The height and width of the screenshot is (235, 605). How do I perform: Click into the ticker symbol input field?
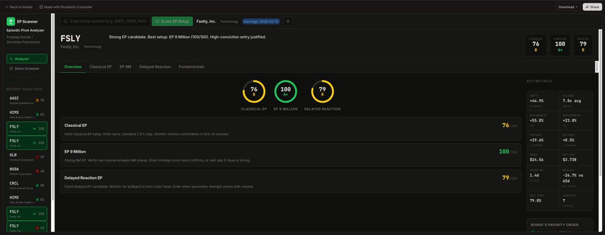pos(104,21)
